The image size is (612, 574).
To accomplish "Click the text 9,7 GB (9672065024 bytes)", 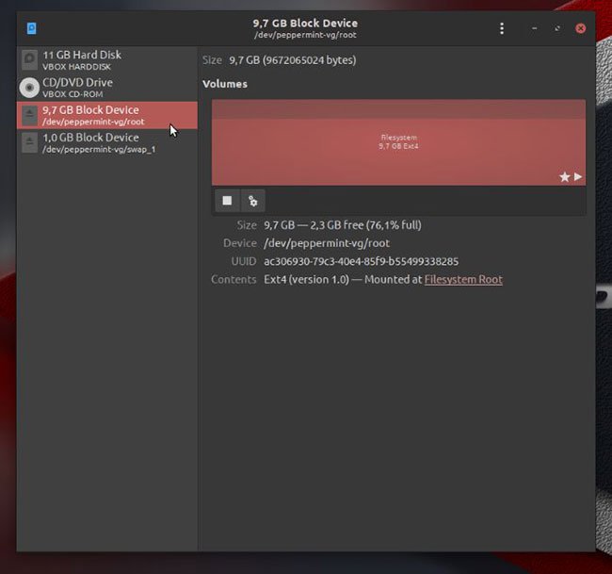I will click(292, 60).
